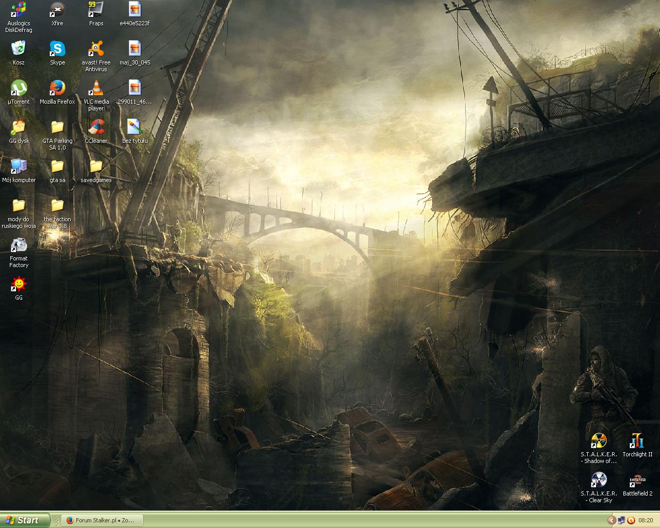Select the maj_30_045 image file
Viewport: 660px width, 528px height.
pyautogui.click(x=135, y=53)
